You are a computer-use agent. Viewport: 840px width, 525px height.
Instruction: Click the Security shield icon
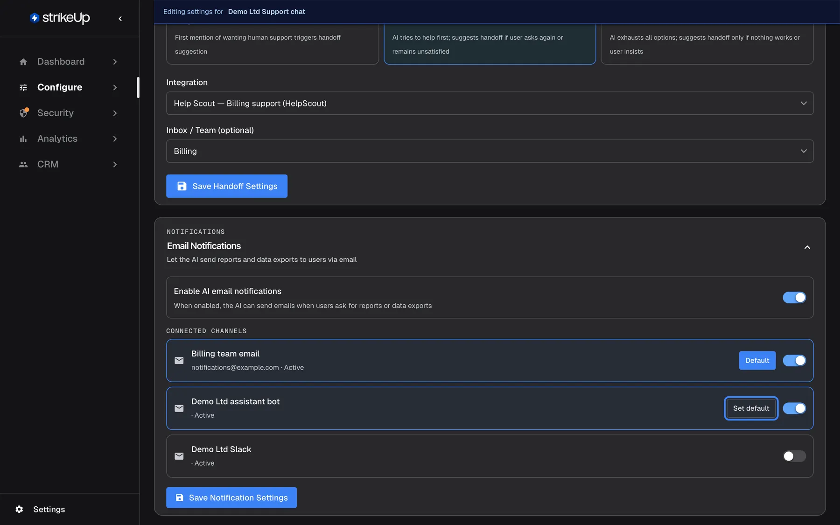pos(24,113)
